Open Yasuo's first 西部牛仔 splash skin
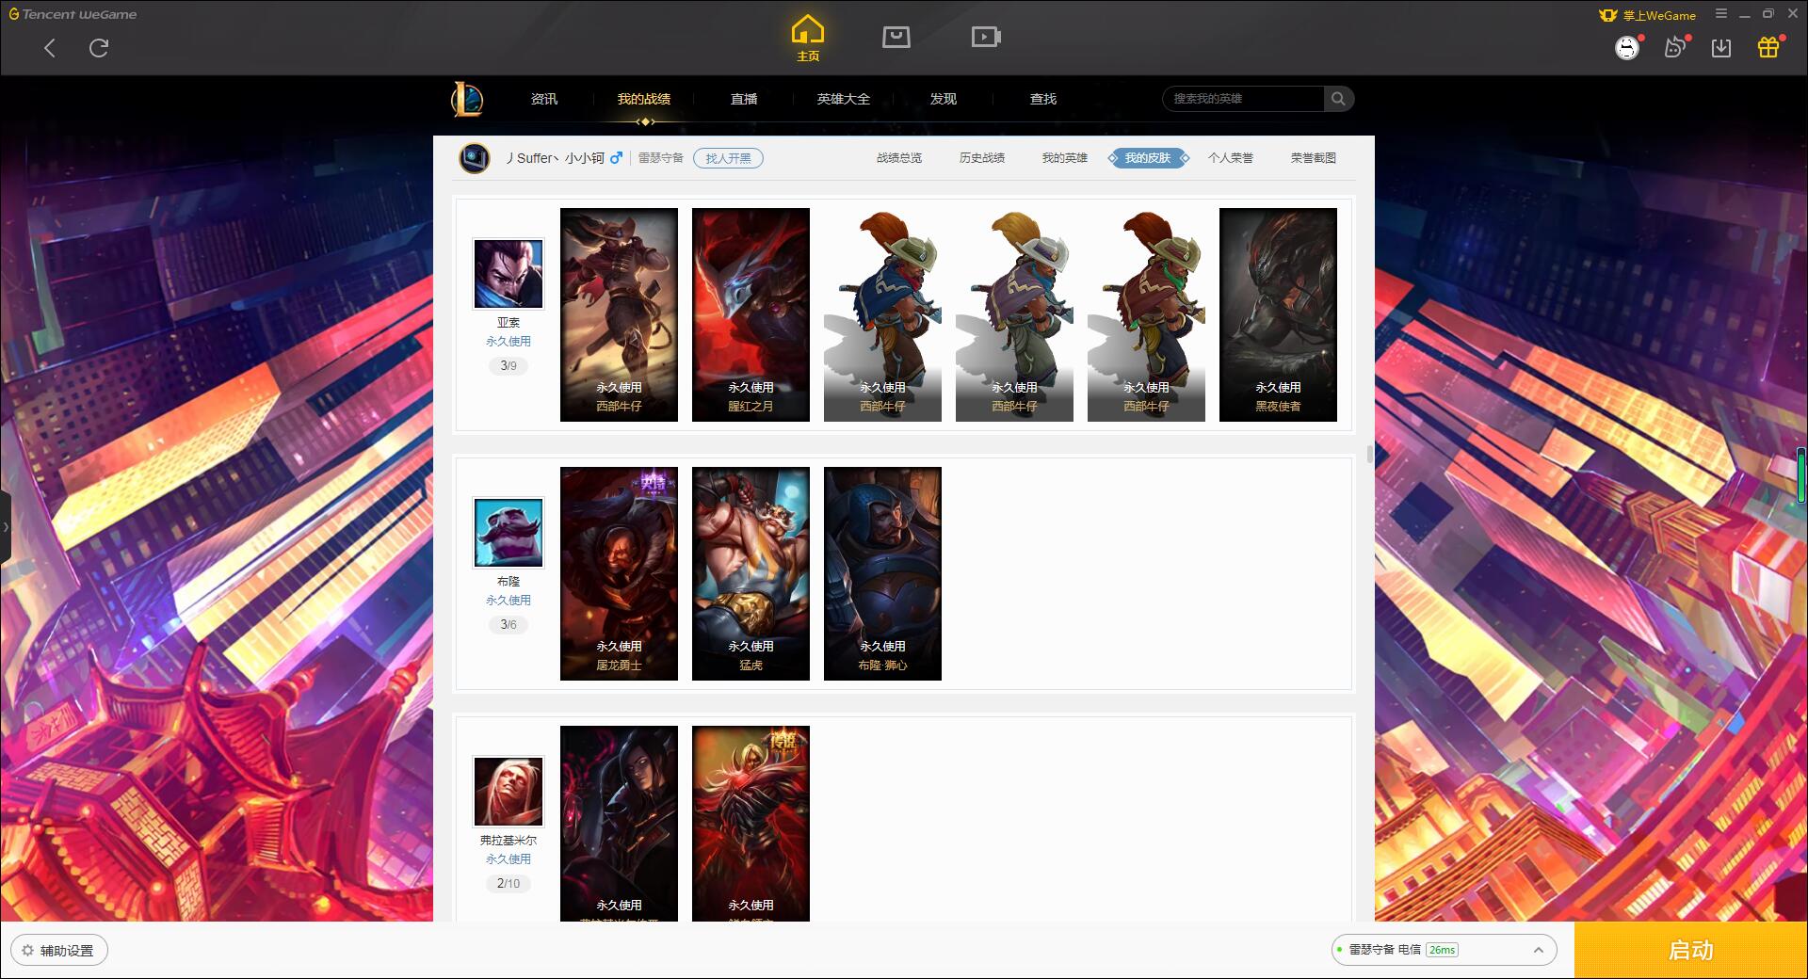 [x=619, y=314]
